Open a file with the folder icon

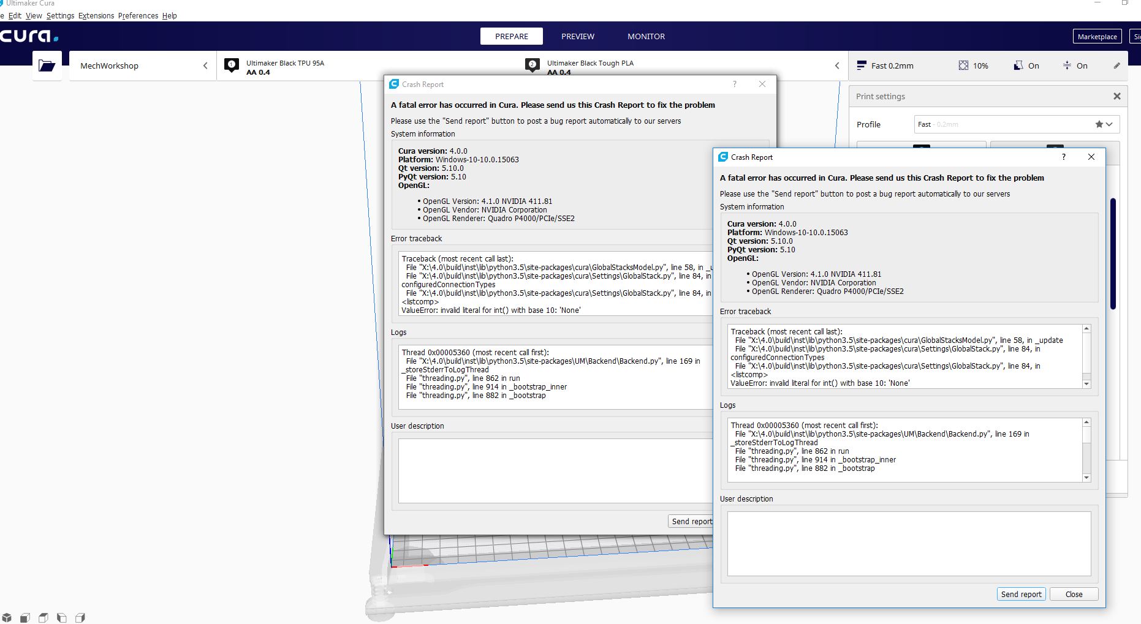[47, 66]
